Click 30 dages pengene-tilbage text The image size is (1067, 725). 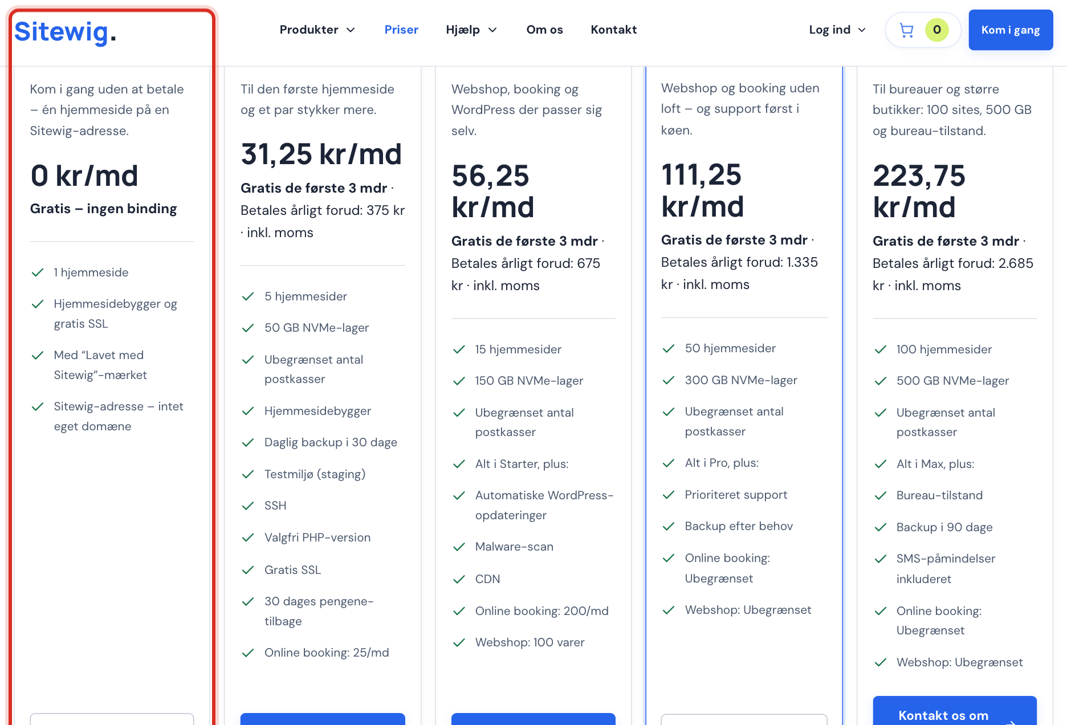(319, 611)
